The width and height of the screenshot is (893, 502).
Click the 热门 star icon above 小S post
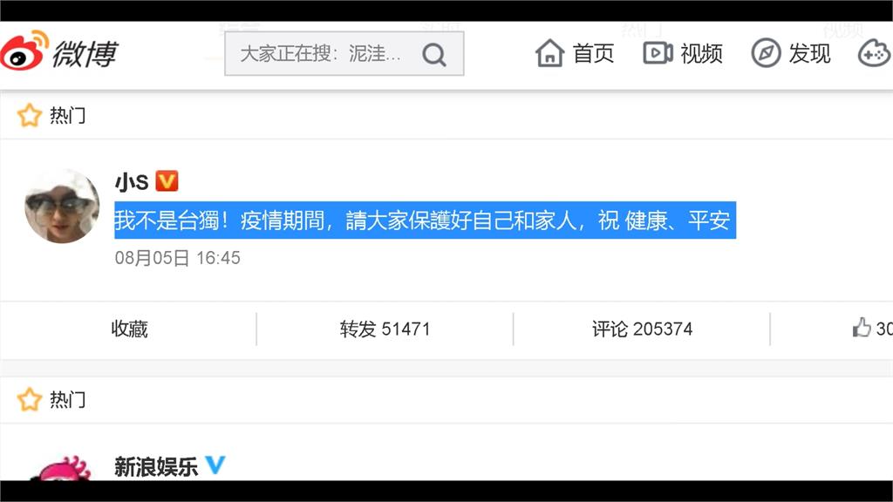pos(30,115)
